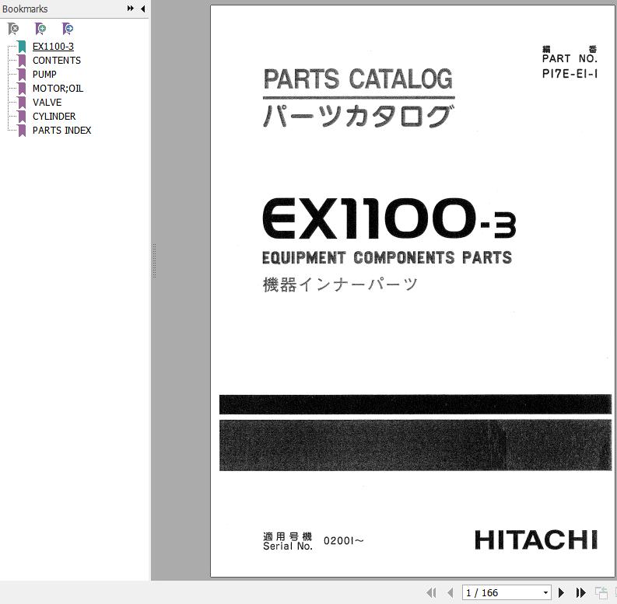Jump to the PUMP bookmark

tap(44, 75)
